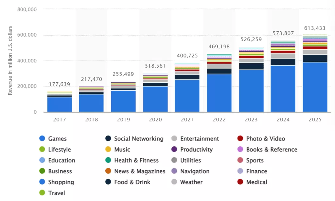The height and width of the screenshot is (201, 335).
Task: Click the News & Magazines legend label
Action: (140, 171)
